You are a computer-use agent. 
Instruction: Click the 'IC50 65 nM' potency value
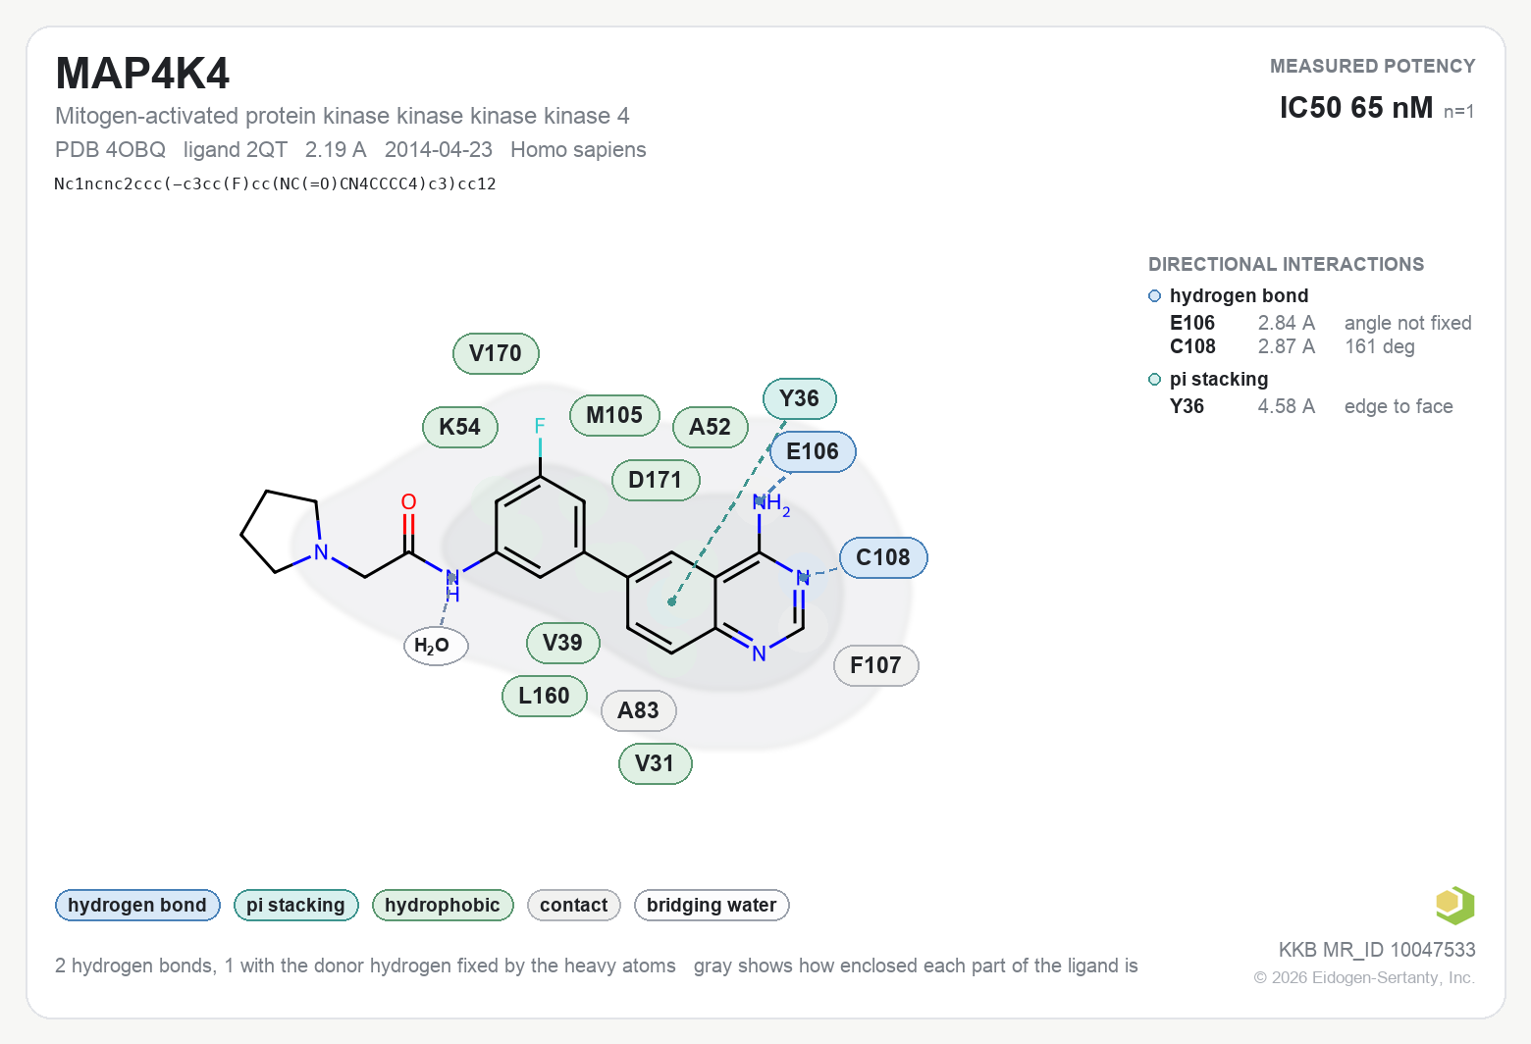pos(1356,107)
